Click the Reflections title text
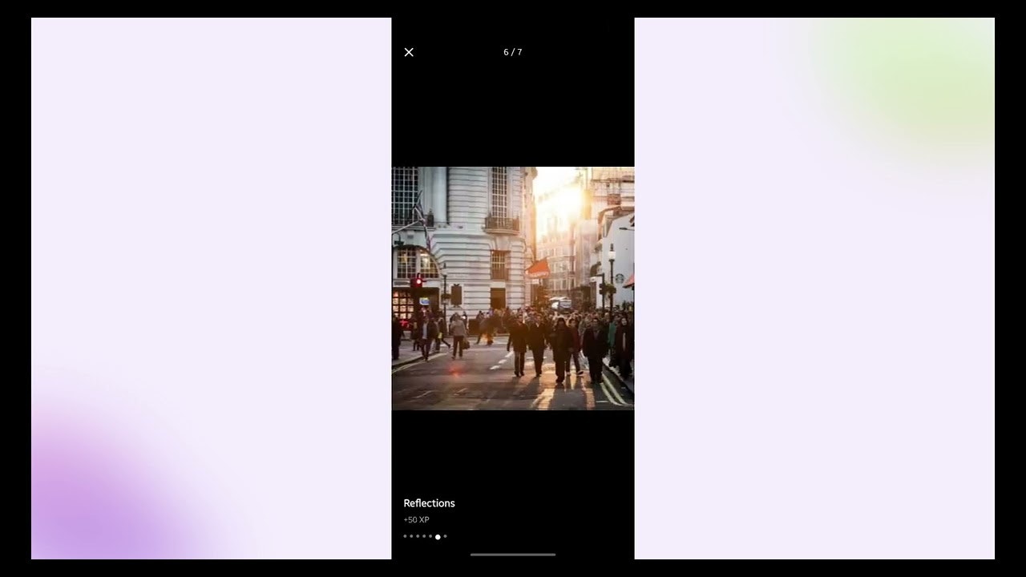Viewport: 1026px width, 577px height. pyautogui.click(x=429, y=503)
